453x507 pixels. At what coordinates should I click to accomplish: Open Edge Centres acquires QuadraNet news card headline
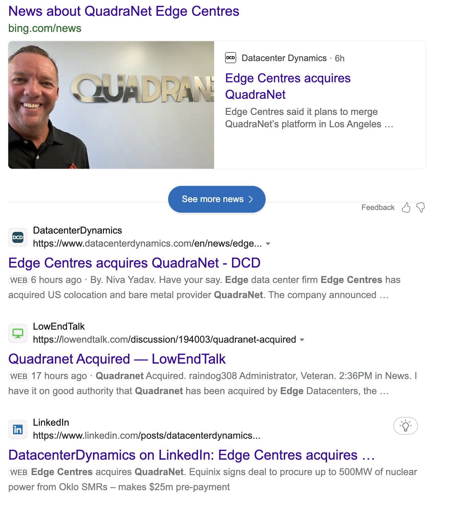[x=288, y=86]
